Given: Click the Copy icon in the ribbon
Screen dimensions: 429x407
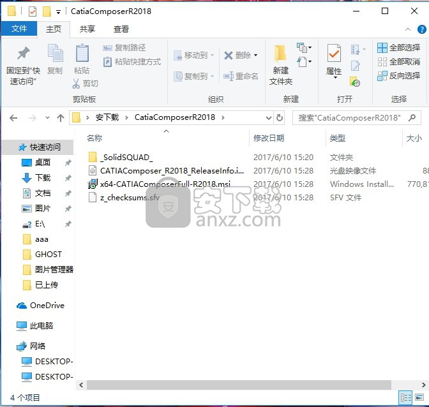Looking at the screenshot, I should (55, 53).
